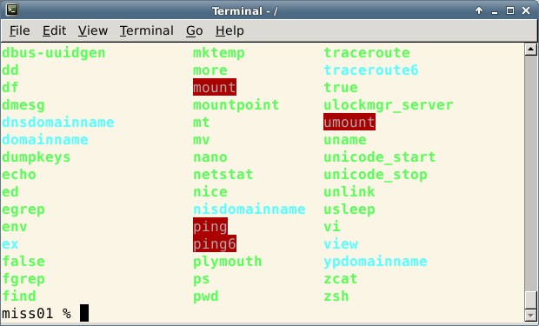Click the scrollbar down arrow
This screenshot has height=326, width=539.
(x=531, y=315)
